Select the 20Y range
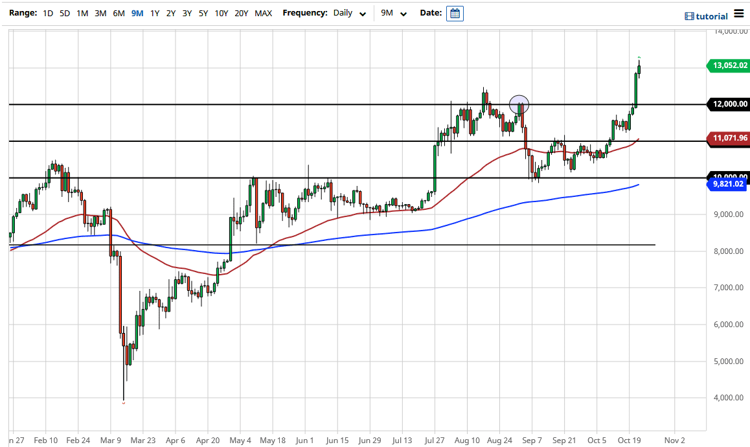 pos(241,14)
